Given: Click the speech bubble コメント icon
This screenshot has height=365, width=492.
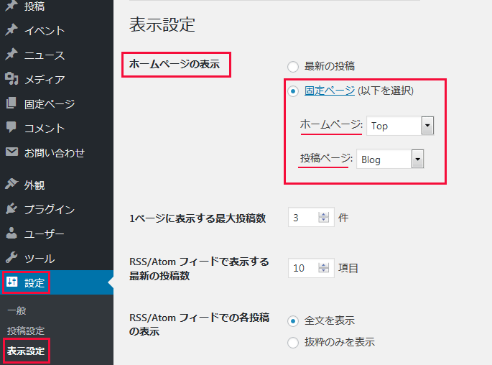Looking at the screenshot, I should 11,128.
